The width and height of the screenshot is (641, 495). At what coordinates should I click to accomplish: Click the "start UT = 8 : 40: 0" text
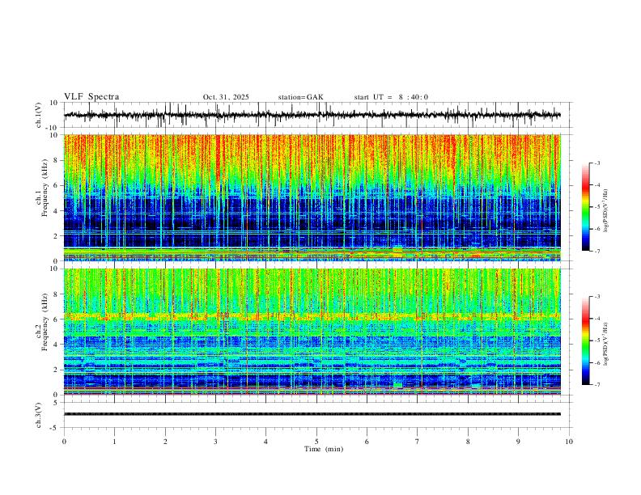(391, 97)
